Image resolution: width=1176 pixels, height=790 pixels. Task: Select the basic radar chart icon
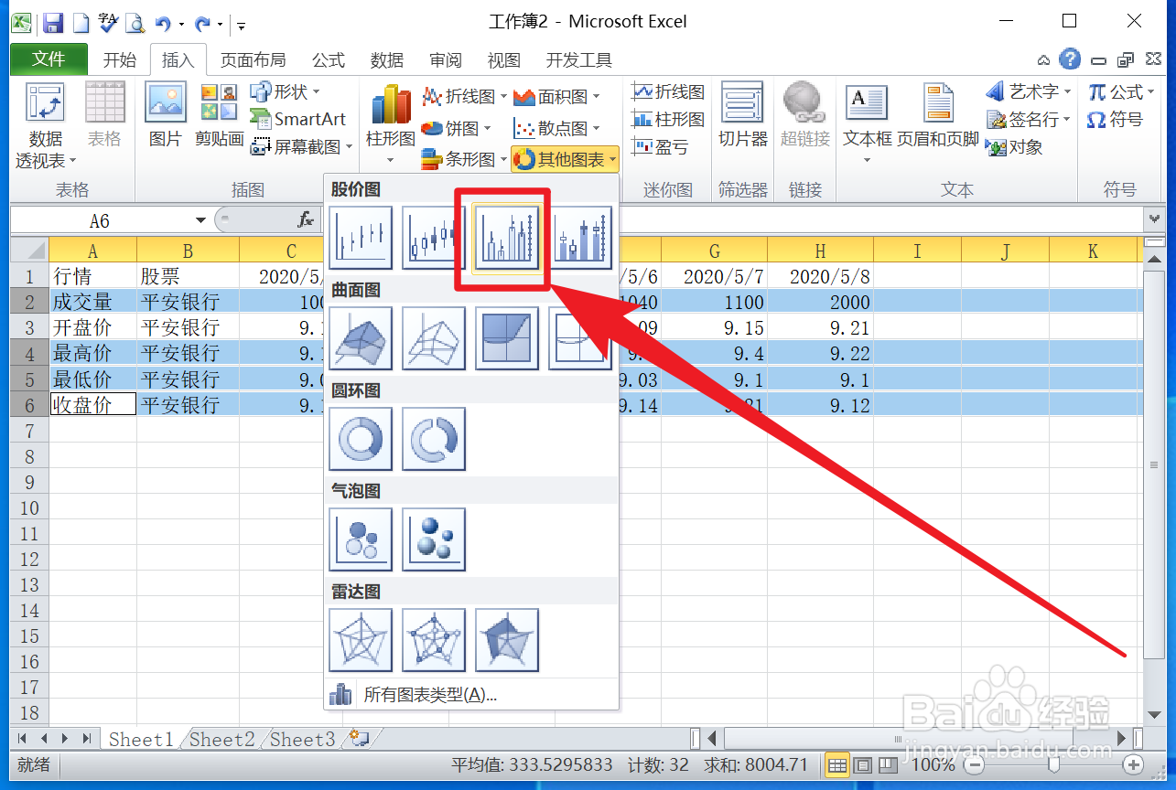point(361,641)
